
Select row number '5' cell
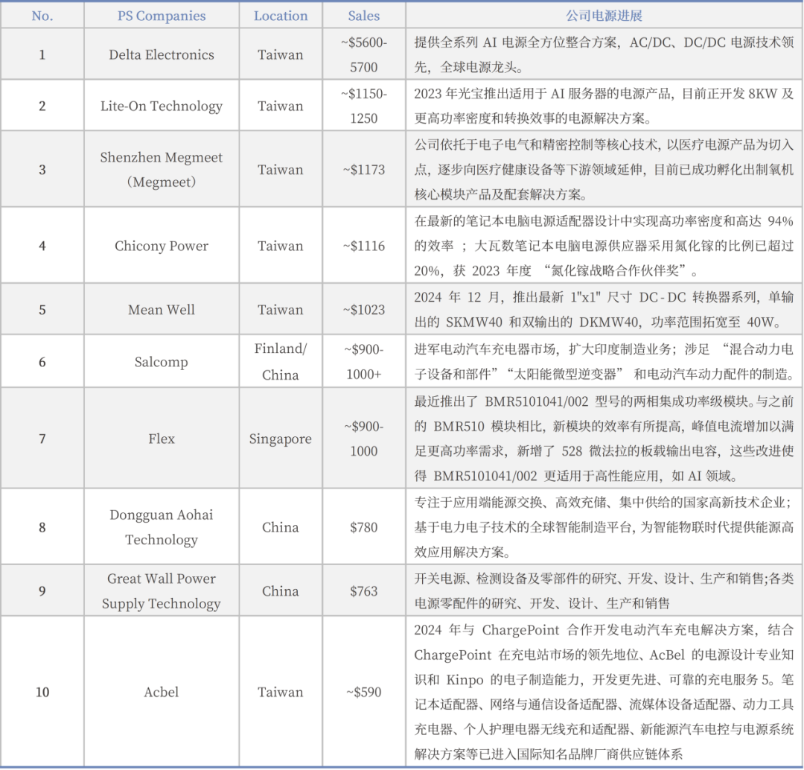tap(42, 309)
